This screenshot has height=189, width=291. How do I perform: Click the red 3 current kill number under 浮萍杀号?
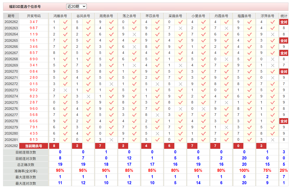(261, 146)
